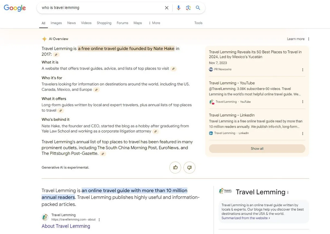Switch to the Images tab
Screen dimensions: 330x234
pyautogui.click(x=56, y=23)
